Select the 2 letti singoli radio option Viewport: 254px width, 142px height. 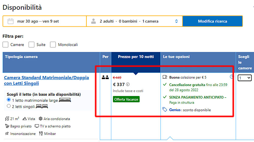(9, 106)
